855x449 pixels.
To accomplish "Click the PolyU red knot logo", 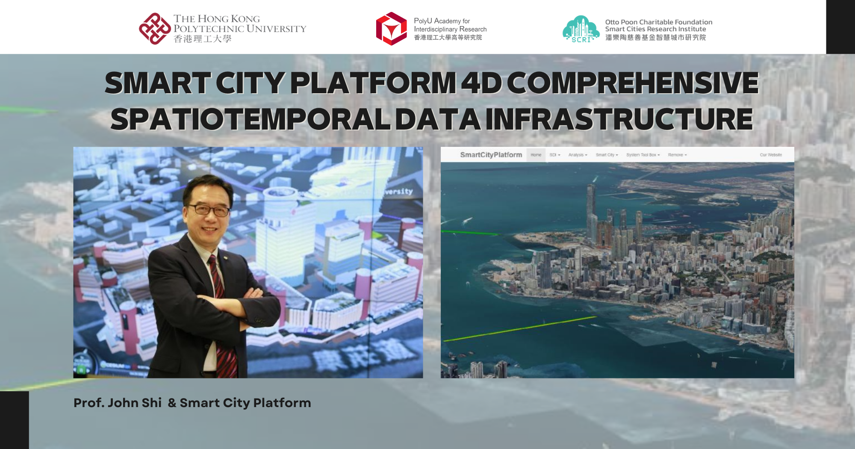I will [x=154, y=29].
